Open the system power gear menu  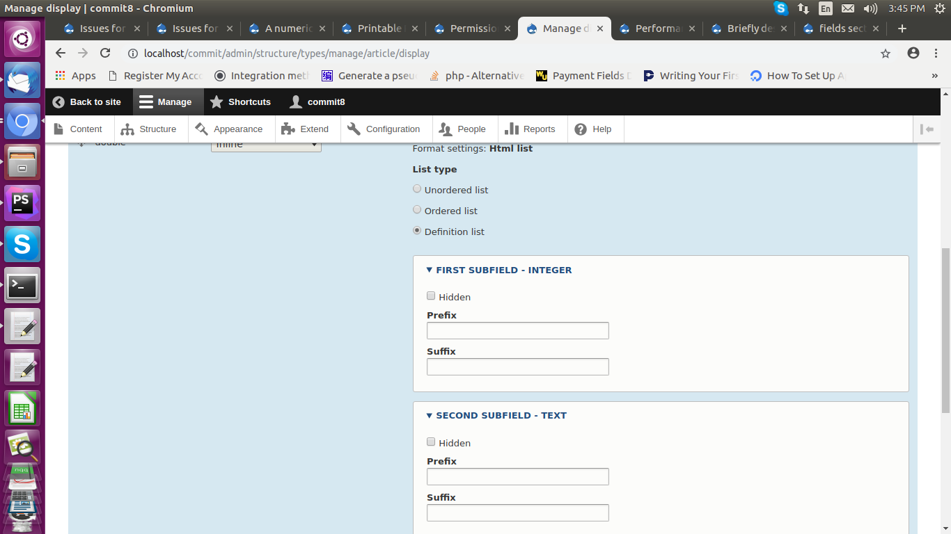938,8
